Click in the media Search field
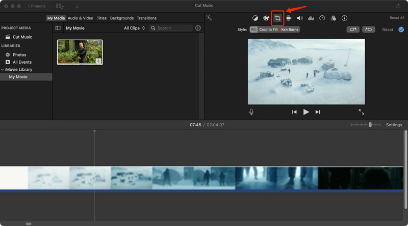The width and height of the screenshot is (408, 226). tap(171, 28)
